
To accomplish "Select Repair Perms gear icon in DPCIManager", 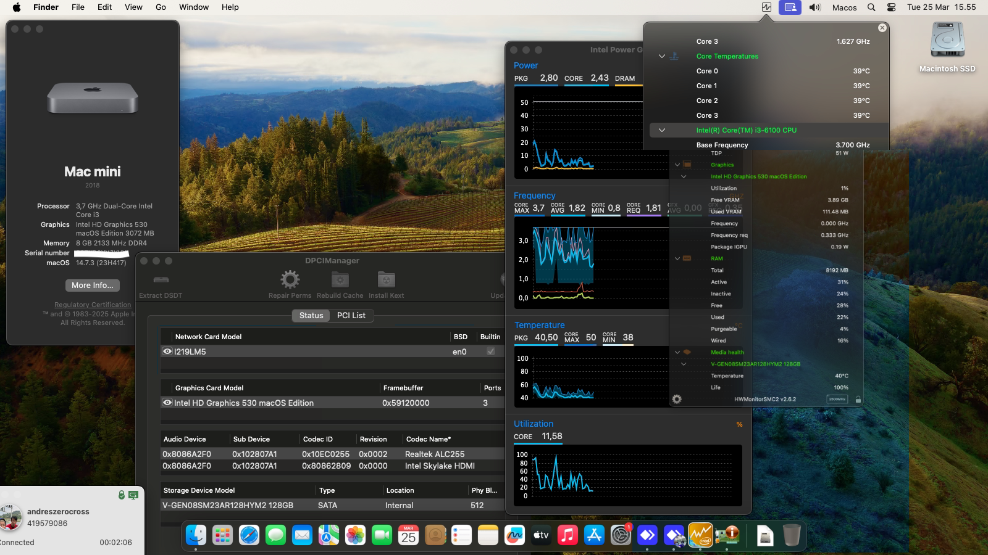I will click(x=290, y=279).
